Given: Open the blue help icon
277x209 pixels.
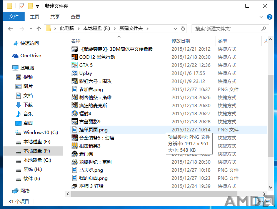Looking at the screenshot, I should (270, 17).
